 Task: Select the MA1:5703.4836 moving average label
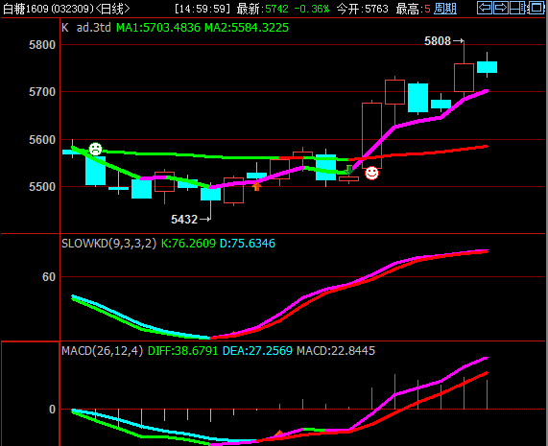coord(158,28)
